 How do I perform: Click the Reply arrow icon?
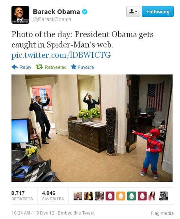(15, 67)
